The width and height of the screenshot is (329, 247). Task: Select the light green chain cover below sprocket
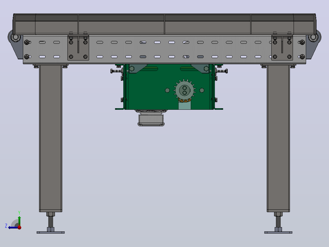click(185, 105)
